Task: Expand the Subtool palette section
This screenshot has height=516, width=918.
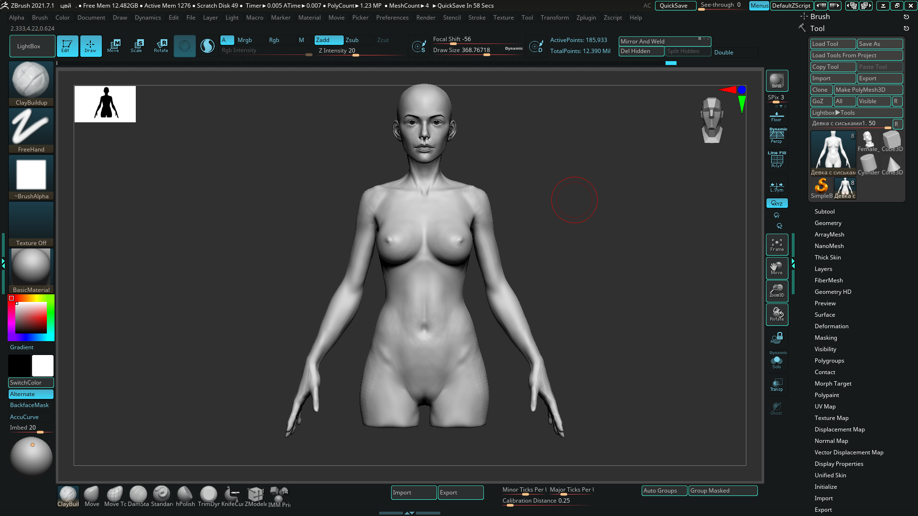Action: coord(825,212)
